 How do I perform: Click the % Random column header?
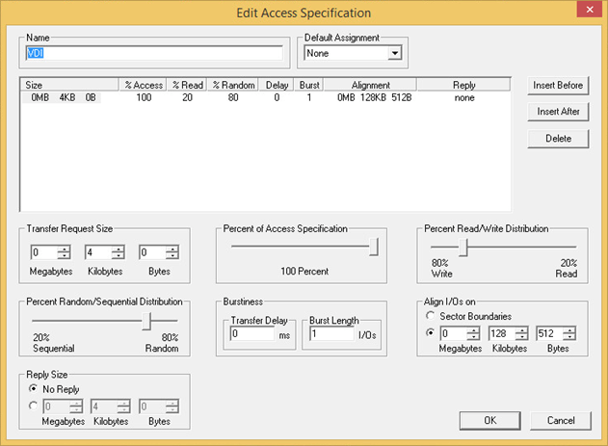tap(233, 85)
